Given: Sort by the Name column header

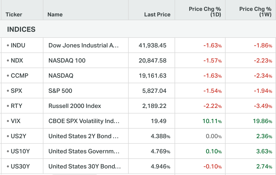Looking at the screenshot, I should (55, 15).
